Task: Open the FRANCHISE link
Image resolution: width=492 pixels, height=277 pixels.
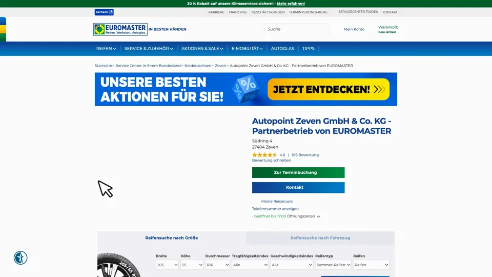Action: pos(238,12)
